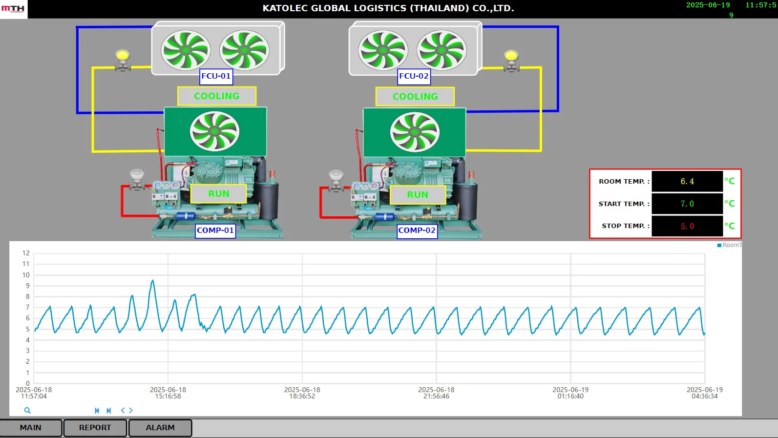Click the STOP TEMP. label
Screen dimensions: 778x438
626,226
